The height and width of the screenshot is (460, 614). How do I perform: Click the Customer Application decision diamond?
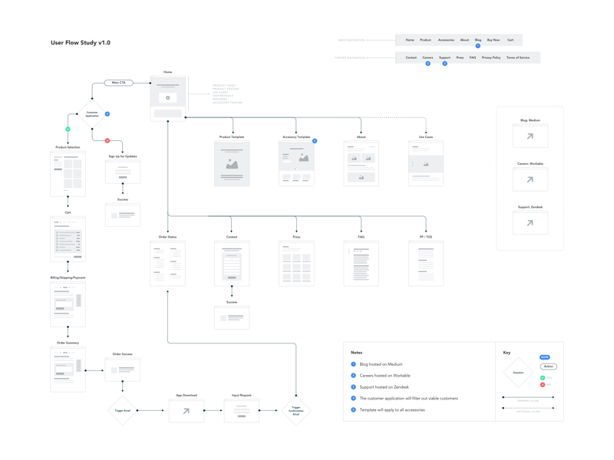(92, 114)
